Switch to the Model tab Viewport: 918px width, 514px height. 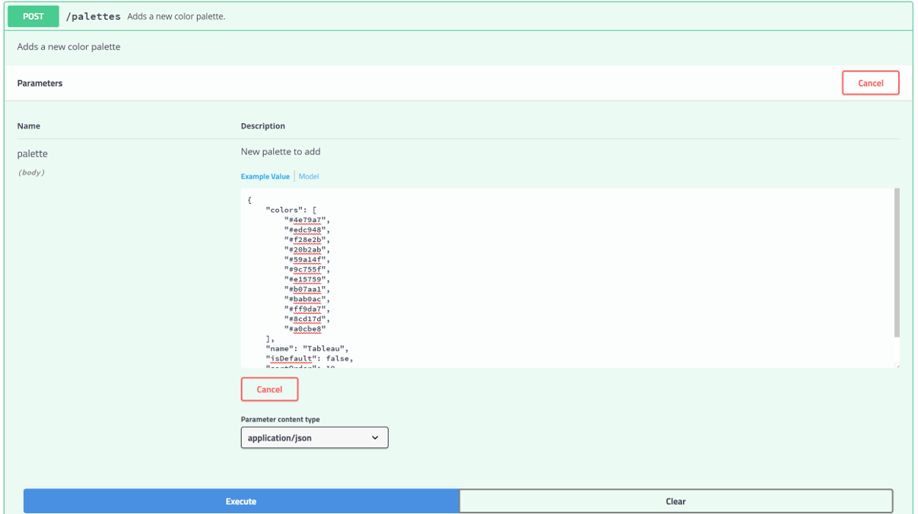click(309, 176)
